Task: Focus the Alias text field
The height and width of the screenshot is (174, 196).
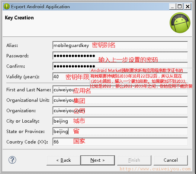Action: pyautogui.click(x=120, y=45)
